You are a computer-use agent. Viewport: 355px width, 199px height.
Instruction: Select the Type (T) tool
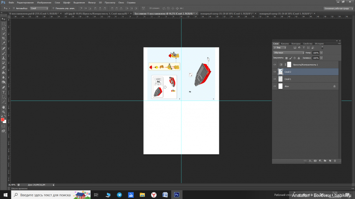[3, 92]
